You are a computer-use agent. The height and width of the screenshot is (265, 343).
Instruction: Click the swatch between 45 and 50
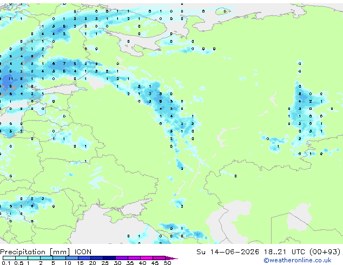click(159, 258)
